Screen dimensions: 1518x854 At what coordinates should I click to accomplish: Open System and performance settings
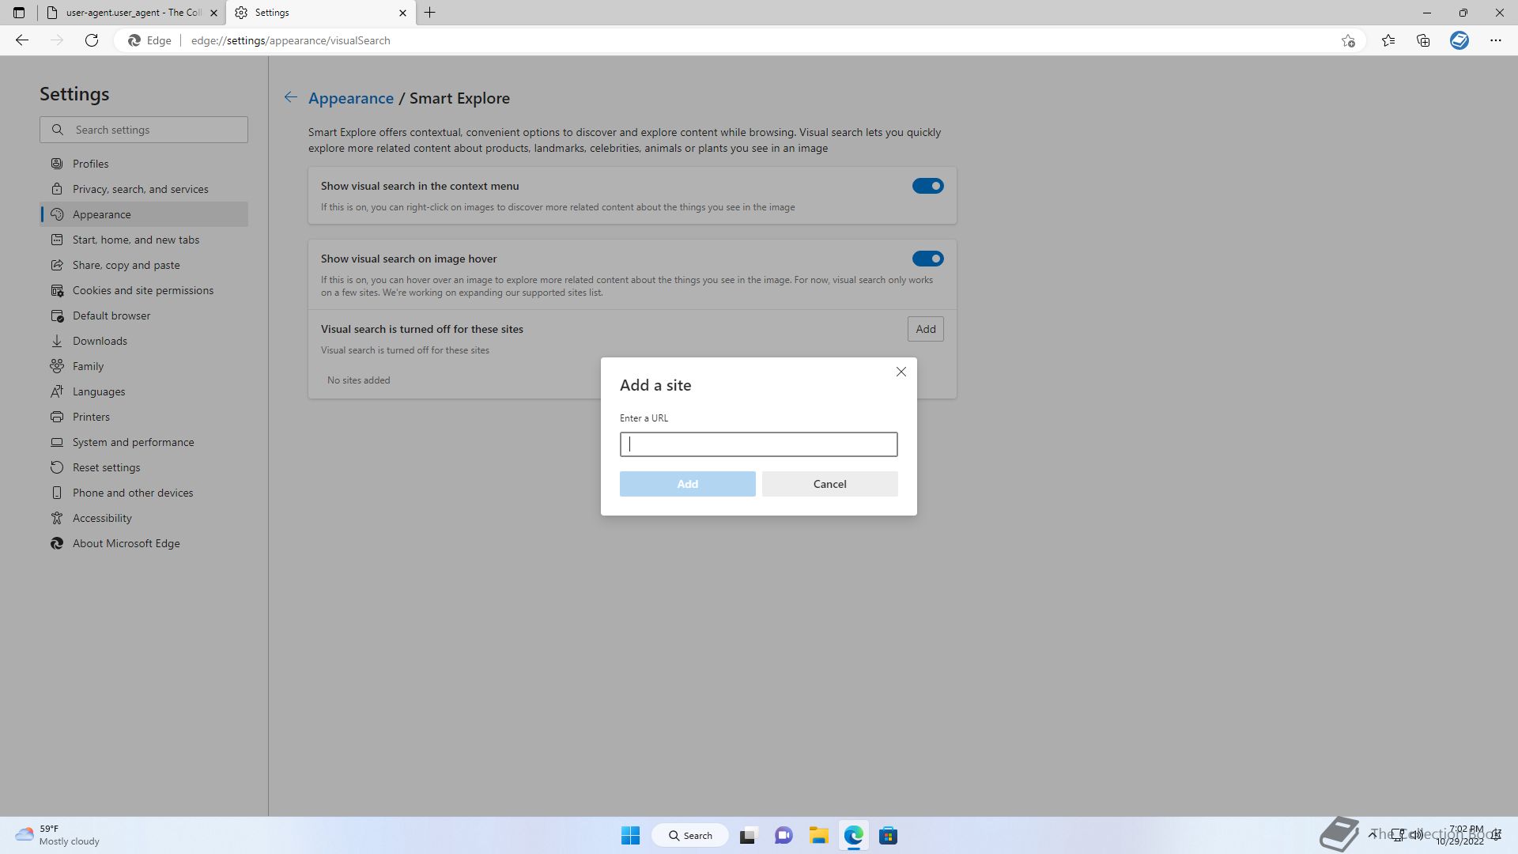(144, 442)
